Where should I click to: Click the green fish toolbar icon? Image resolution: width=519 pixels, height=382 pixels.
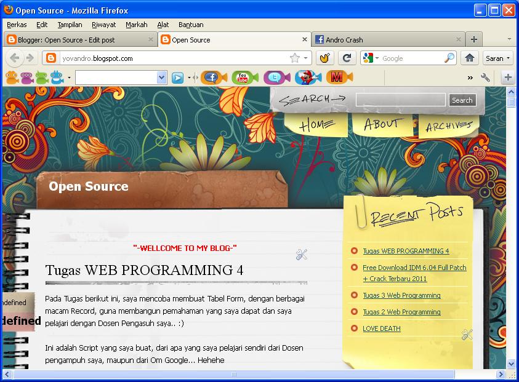tap(42, 78)
